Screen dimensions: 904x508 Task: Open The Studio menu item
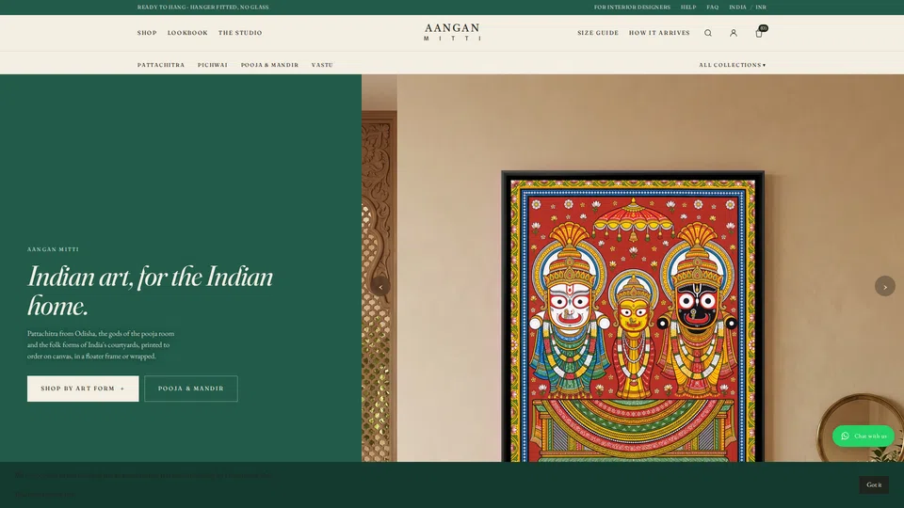click(x=240, y=33)
